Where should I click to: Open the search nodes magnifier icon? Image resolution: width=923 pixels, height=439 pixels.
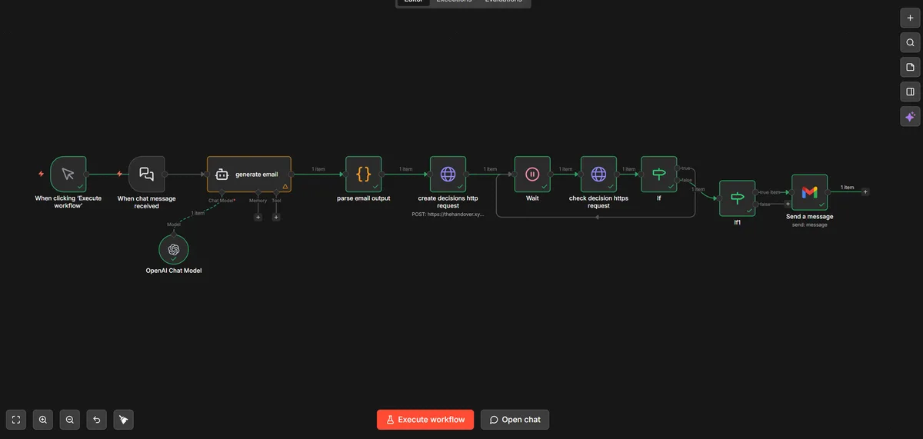pyautogui.click(x=911, y=42)
